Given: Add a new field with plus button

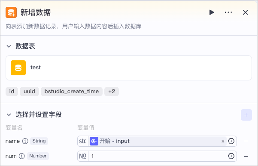Looking at the screenshot, I should click(246, 115).
